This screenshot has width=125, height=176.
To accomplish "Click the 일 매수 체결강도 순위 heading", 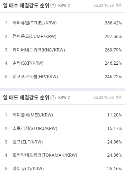I will (26, 5).
